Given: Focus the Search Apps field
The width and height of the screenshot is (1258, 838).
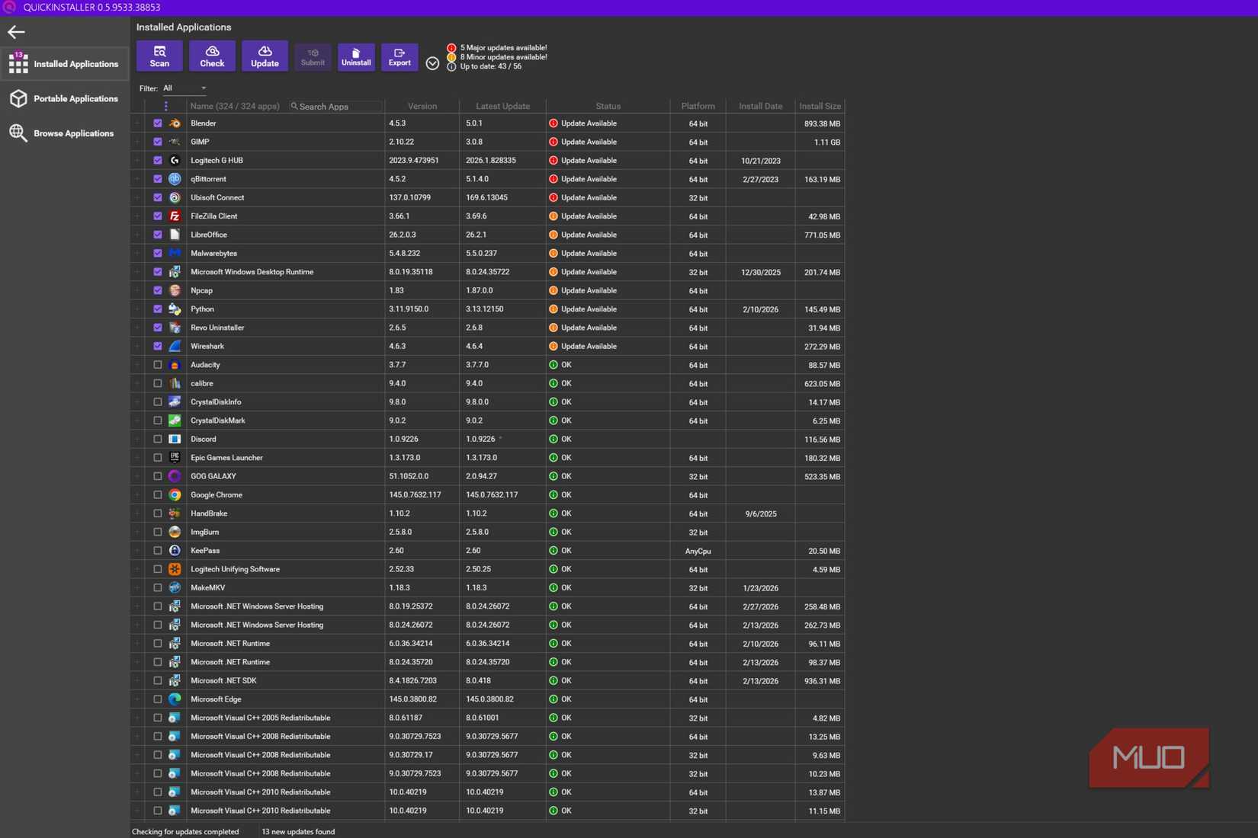Looking at the screenshot, I should [335, 107].
